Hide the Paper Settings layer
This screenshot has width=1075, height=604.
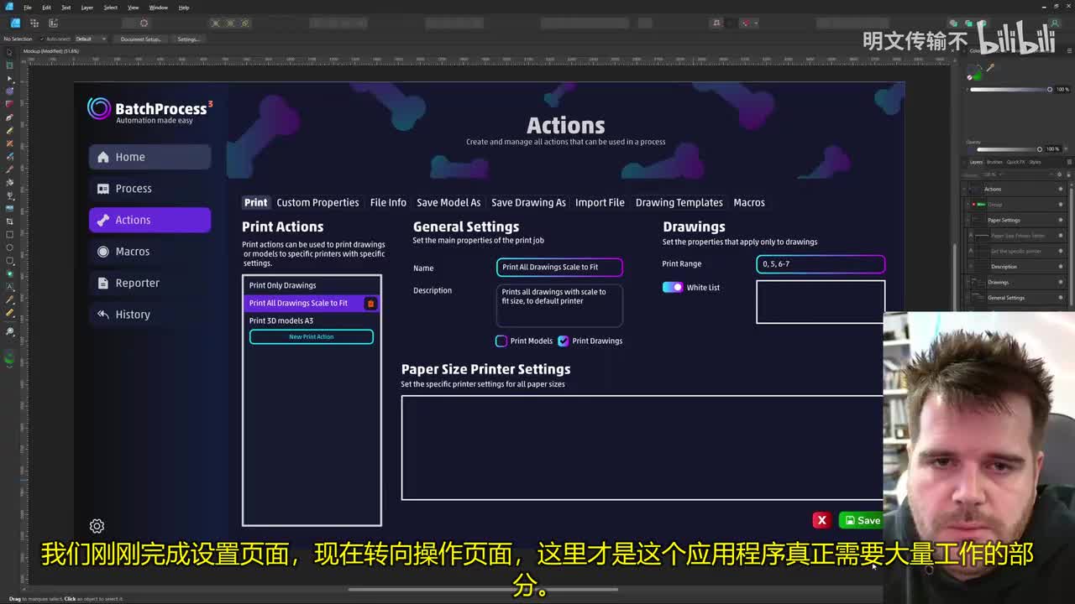[1060, 220]
